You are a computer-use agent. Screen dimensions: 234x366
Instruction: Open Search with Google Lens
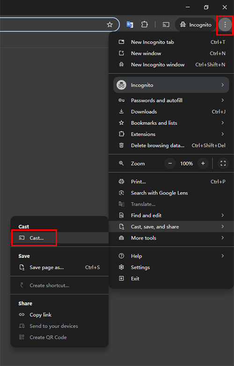pos(171,193)
